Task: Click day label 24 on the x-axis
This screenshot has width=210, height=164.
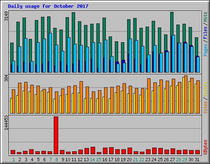Action: coord(154,159)
